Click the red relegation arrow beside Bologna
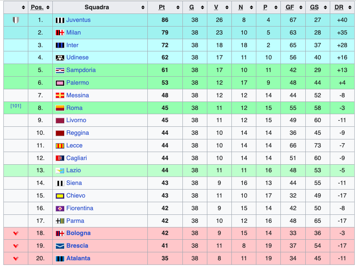Viewport: 356px width, 270px height. pyautogui.click(x=16, y=233)
